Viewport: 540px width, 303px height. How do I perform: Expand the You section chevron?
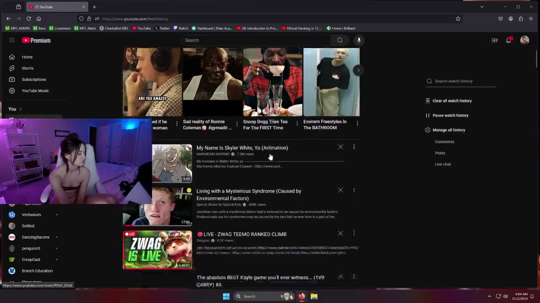(21, 109)
